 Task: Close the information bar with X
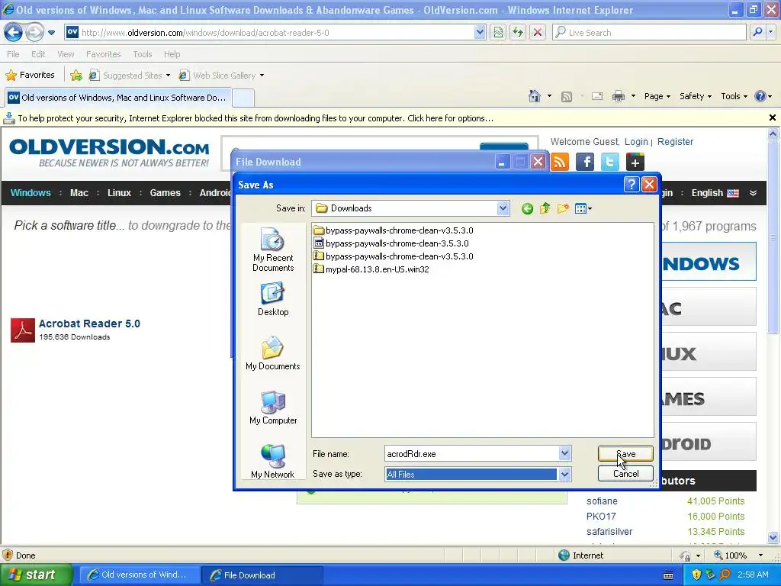773,118
